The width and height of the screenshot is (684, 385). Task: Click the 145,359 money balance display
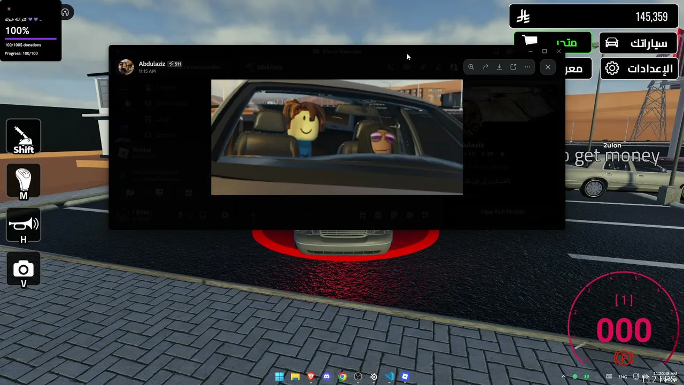point(593,17)
